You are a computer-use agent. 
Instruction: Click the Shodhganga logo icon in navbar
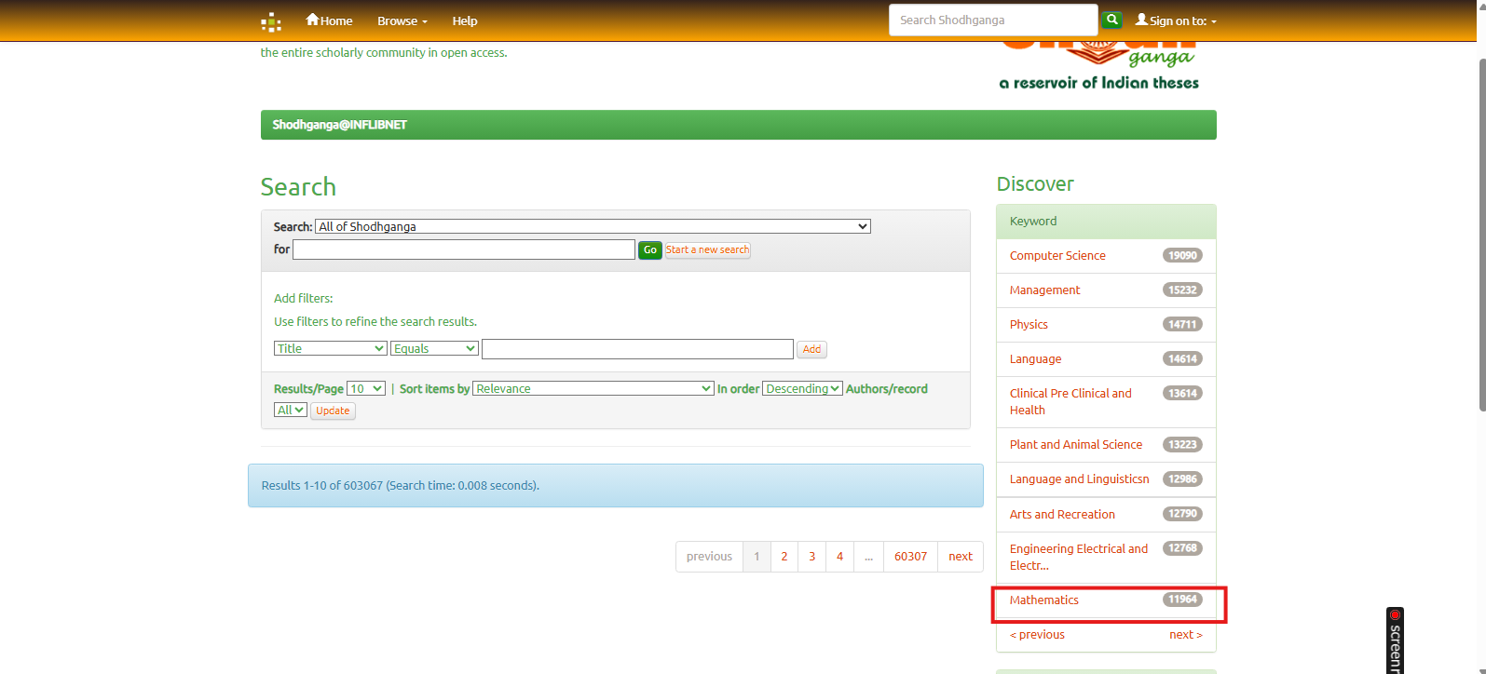click(x=271, y=21)
